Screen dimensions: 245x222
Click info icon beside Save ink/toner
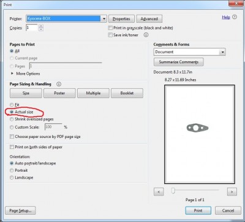tap(146, 35)
